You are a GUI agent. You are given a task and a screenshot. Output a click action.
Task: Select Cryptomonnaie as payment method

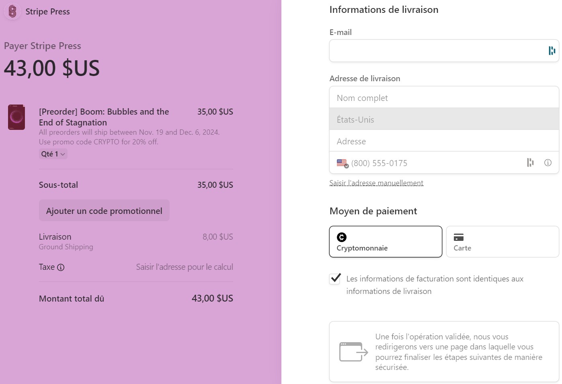[x=385, y=241]
